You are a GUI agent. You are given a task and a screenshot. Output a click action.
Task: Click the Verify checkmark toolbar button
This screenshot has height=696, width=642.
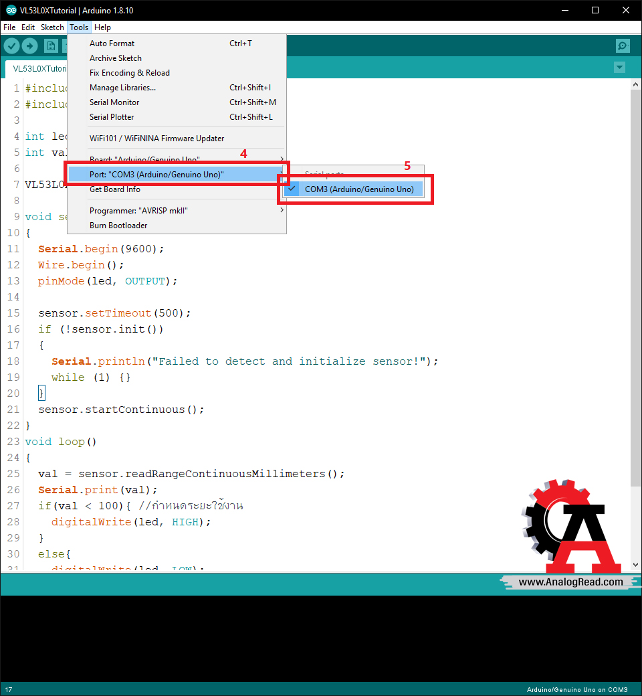point(11,46)
